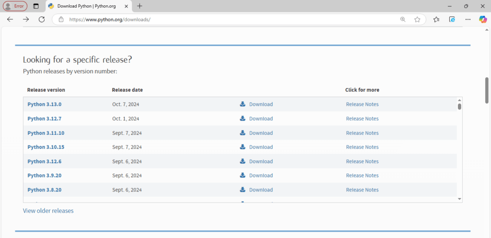Reload the page with the Refresh icon
The height and width of the screenshot is (238, 491).
click(42, 19)
